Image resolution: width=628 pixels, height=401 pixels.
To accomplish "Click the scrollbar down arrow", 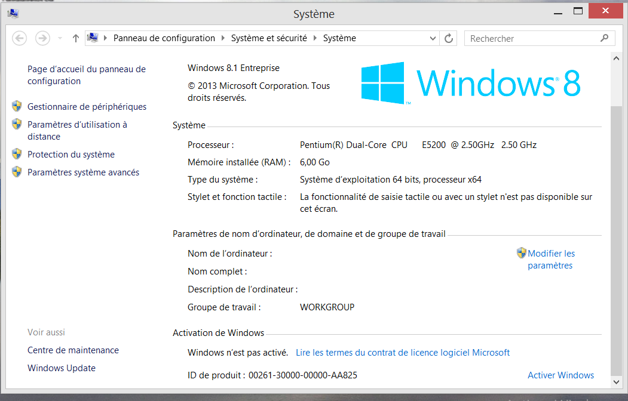I will 617,383.
